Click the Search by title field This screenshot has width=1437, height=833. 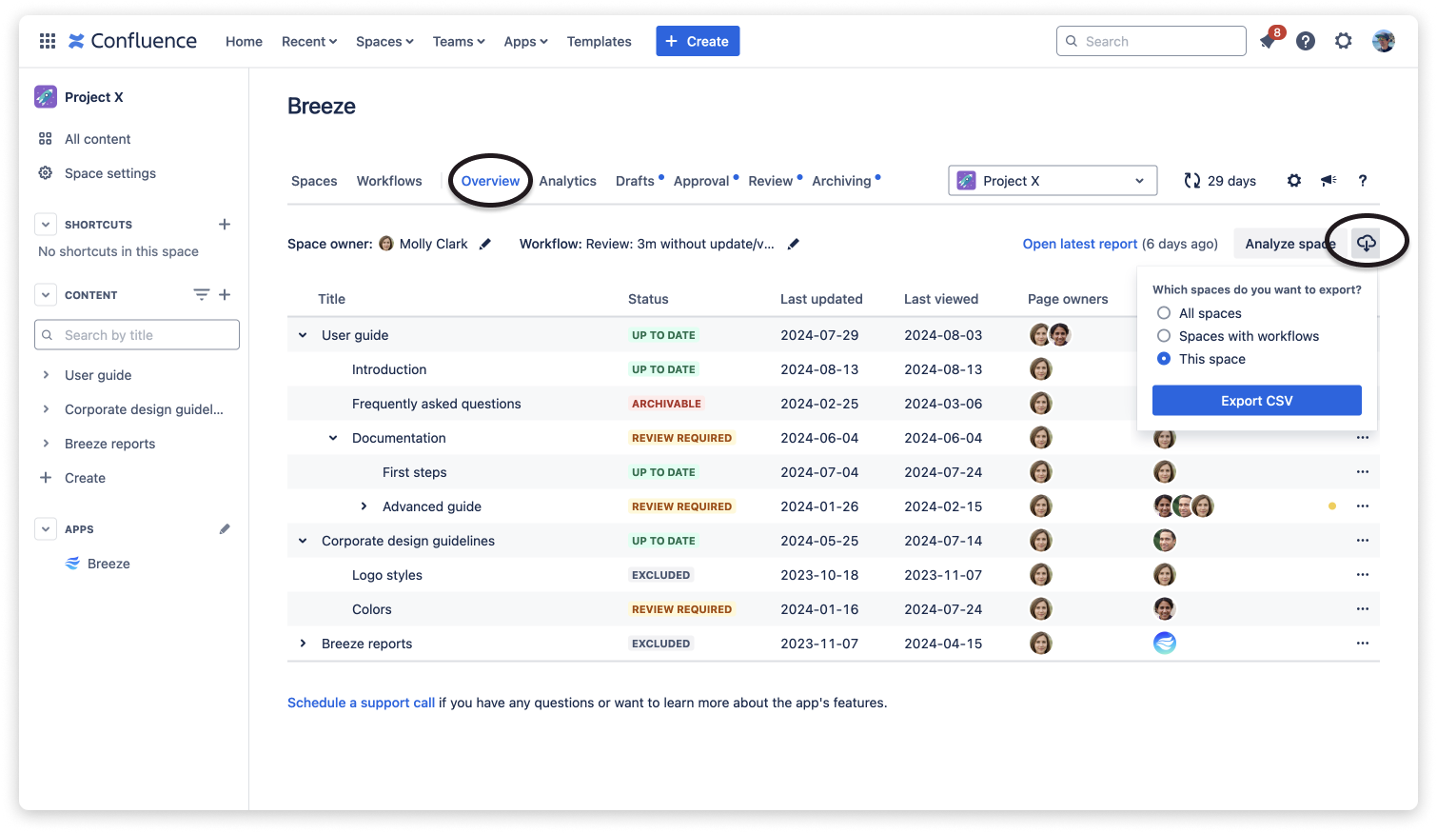[137, 335]
